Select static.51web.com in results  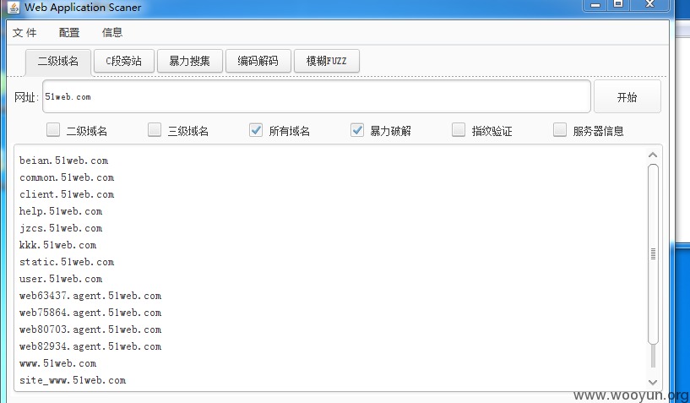tap(67, 262)
